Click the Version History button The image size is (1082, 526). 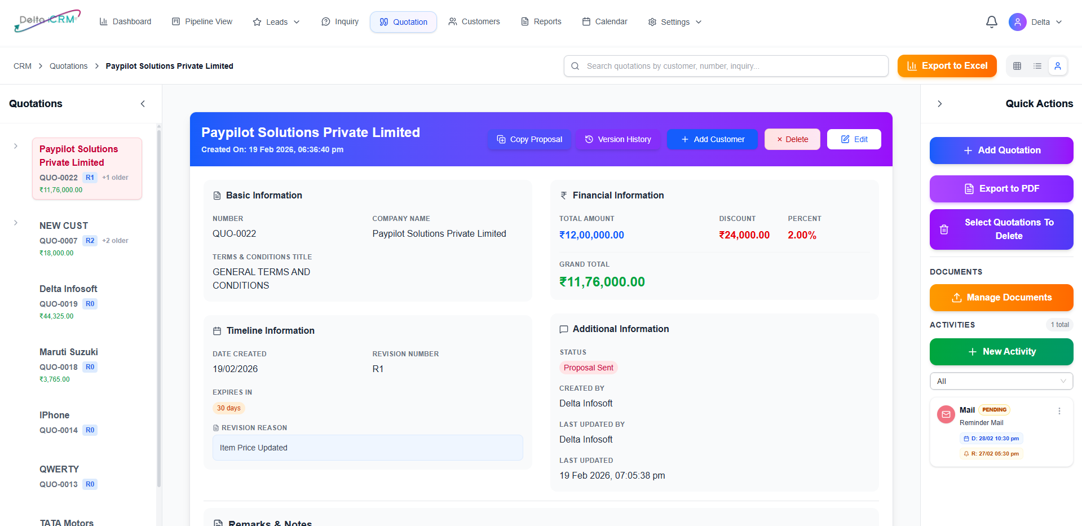[618, 139]
